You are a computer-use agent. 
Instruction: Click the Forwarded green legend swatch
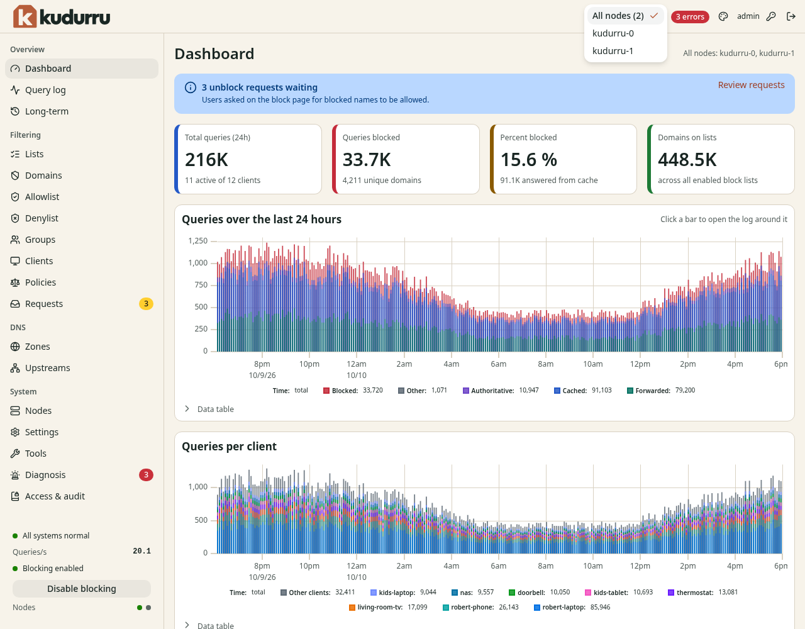click(x=630, y=391)
